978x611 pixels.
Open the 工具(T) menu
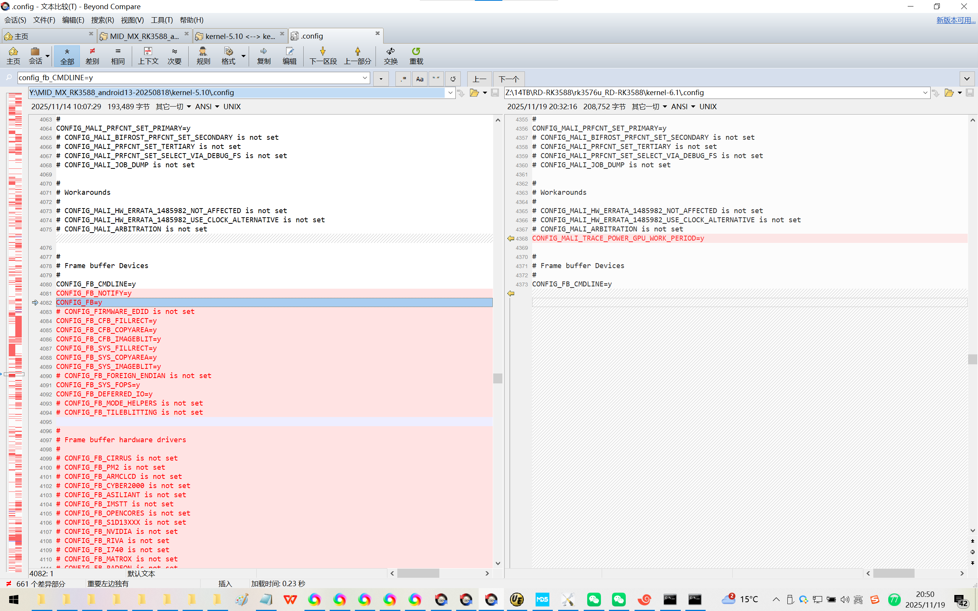(x=162, y=20)
